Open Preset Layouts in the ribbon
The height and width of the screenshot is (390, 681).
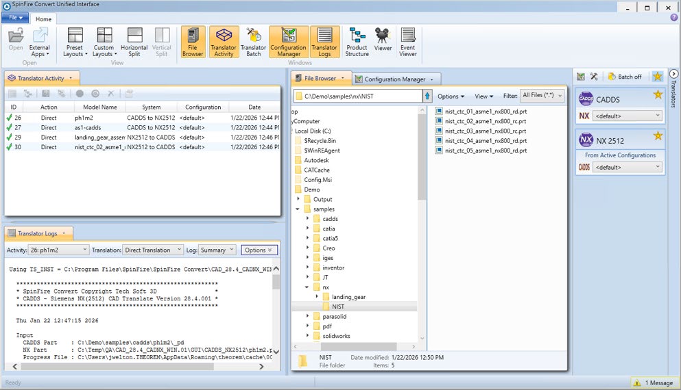pyautogui.click(x=75, y=42)
